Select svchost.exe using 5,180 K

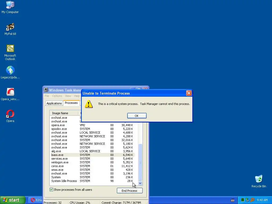click(x=93, y=144)
